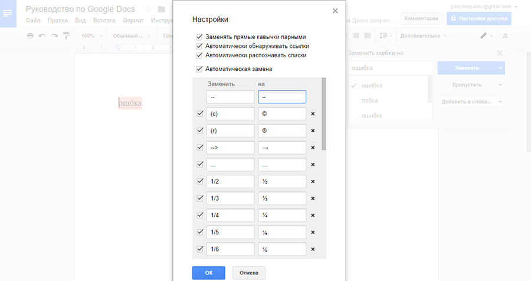Viewport: 531px width, 281px height.
Task: Click the focused на input with dash
Action: click(282, 97)
